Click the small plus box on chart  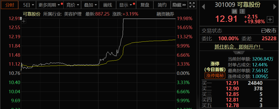(x=24, y=21)
